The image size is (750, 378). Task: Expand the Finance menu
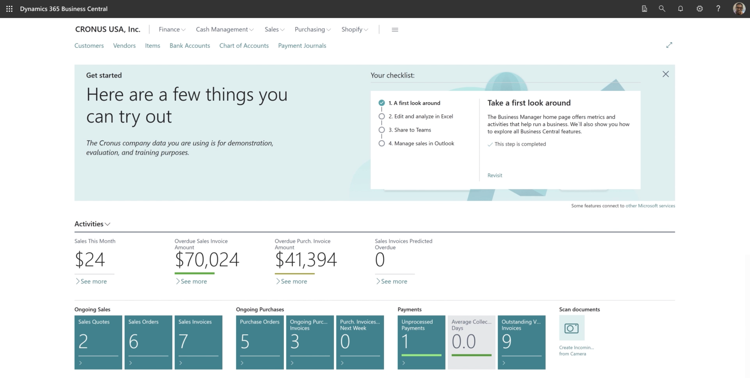[x=172, y=29]
